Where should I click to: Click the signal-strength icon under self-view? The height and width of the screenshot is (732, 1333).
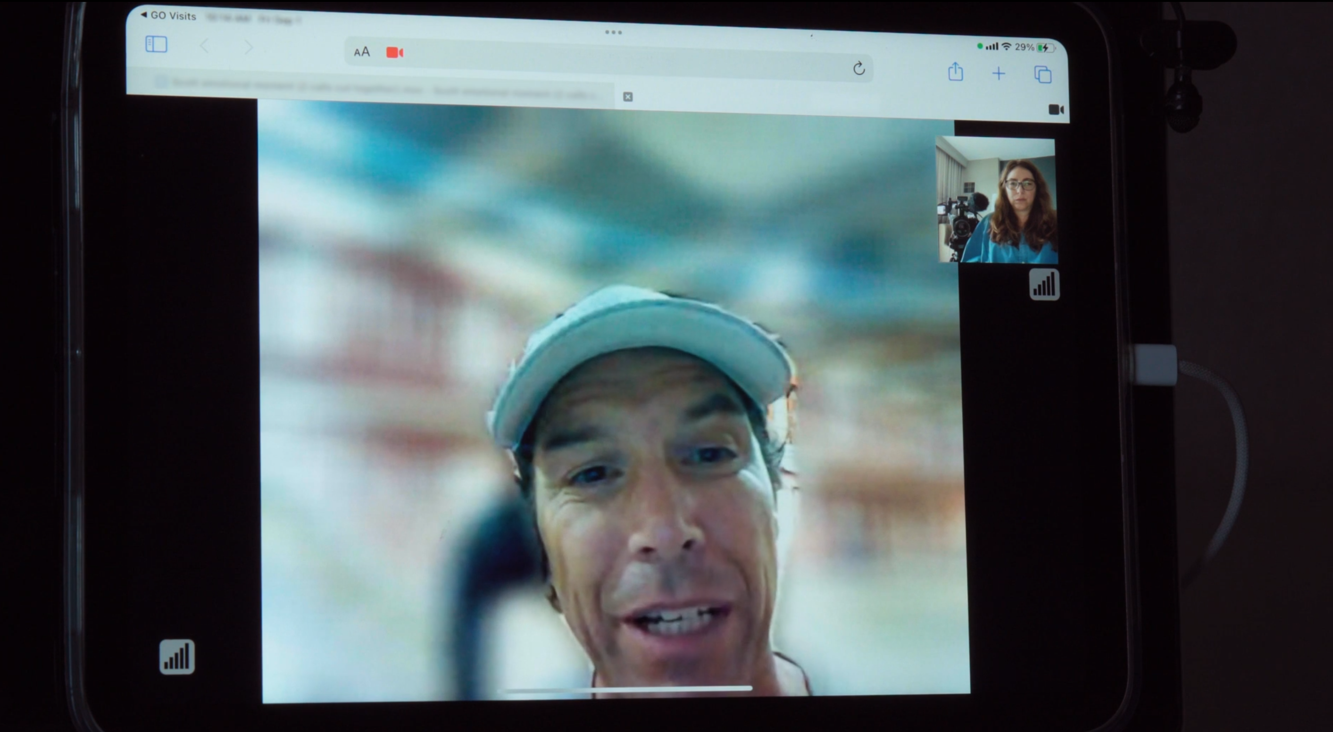[1044, 284]
